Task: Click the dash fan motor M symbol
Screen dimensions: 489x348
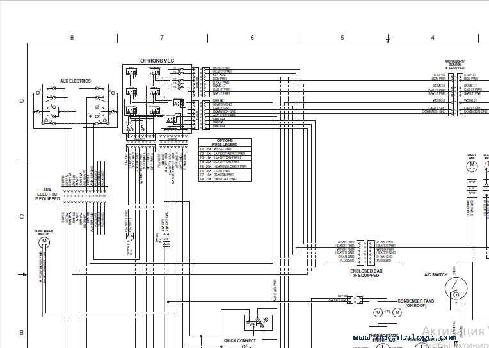Action: 472,166
